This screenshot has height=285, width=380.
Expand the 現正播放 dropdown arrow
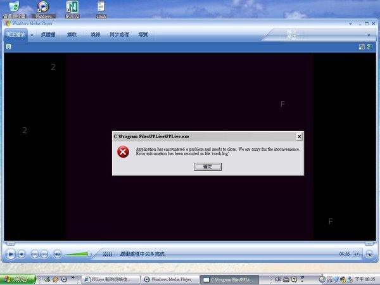32,35
